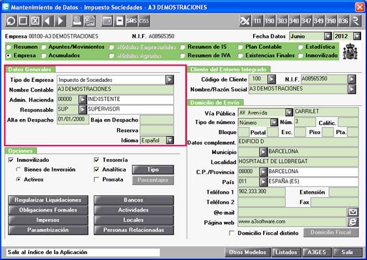Toggle the Inmovilizado checkbox in Opciones
367x260 pixels.
pyautogui.click(x=11, y=160)
